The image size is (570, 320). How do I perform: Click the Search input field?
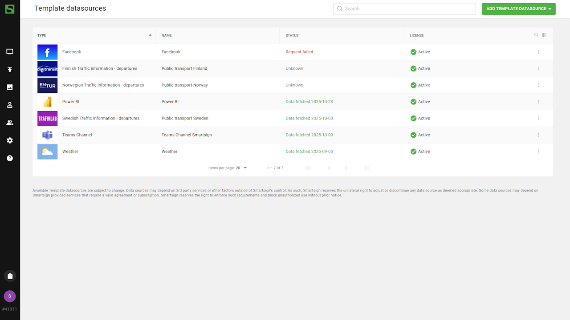(x=404, y=9)
